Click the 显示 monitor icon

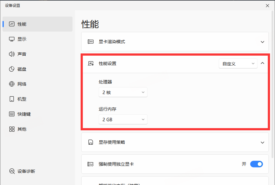tap(12, 39)
